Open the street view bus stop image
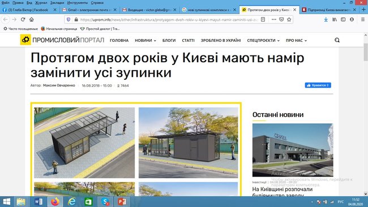The image size is (368, 207). (188, 143)
